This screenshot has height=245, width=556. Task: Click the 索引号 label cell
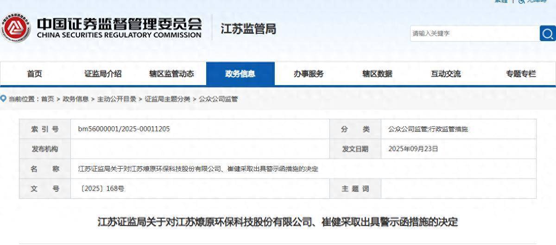pyautogui.click(x=45, y=129)
